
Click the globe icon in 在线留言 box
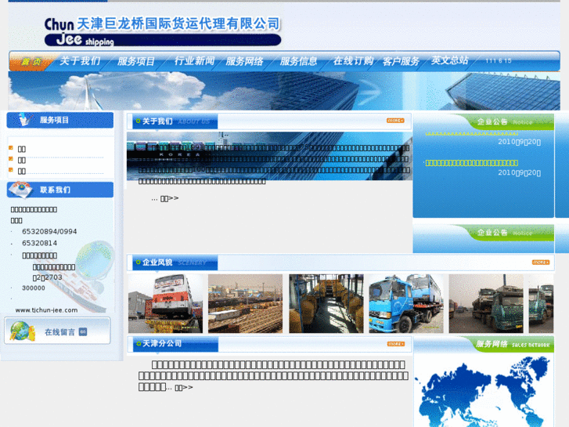click(22, 331)
